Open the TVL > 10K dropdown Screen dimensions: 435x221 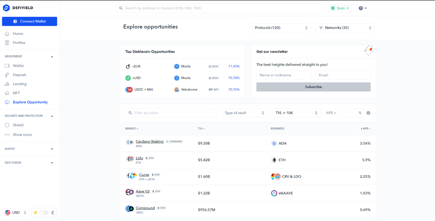tap(297, 113)
